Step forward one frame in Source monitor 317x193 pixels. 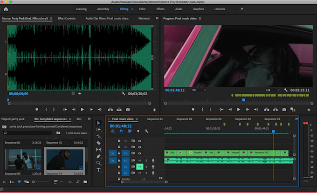(91, 110)
